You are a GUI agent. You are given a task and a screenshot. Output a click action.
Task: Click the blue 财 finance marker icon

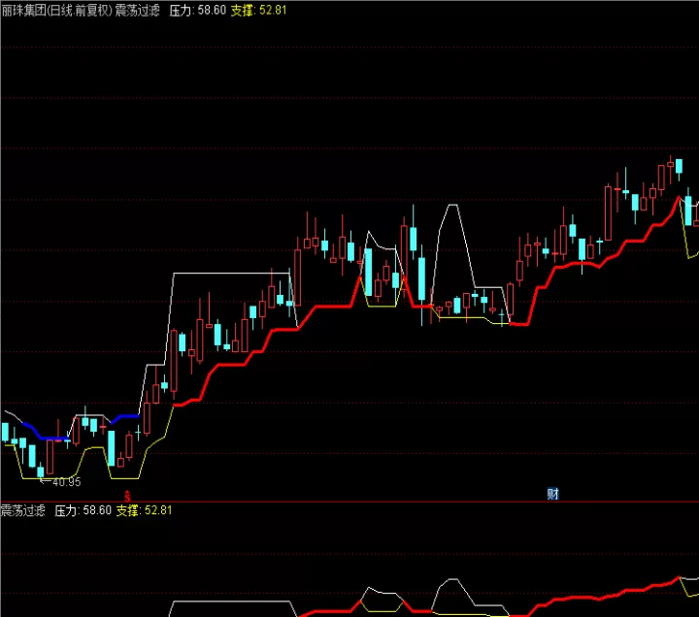(x=552, y=494)
